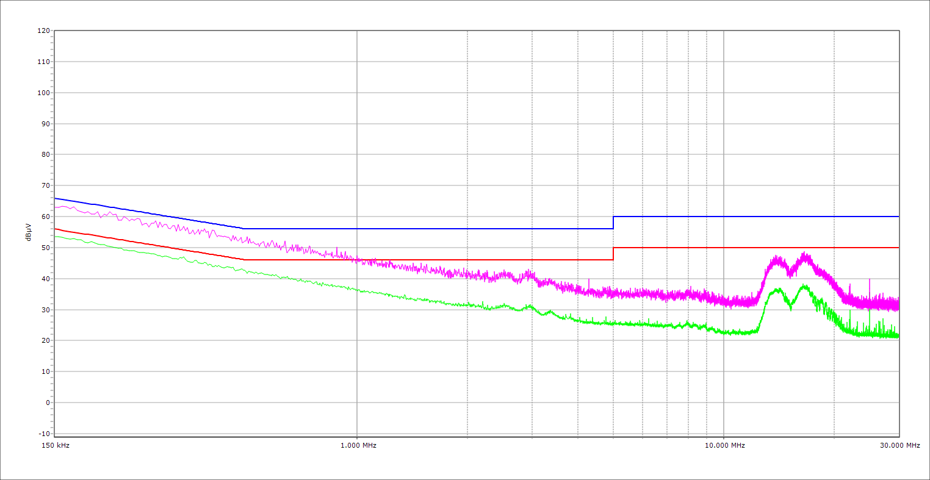Click the green trace's start at 150 kHz
Viewport: 930px width, 480px height.
pyautogui.click(x=56, y=236)
